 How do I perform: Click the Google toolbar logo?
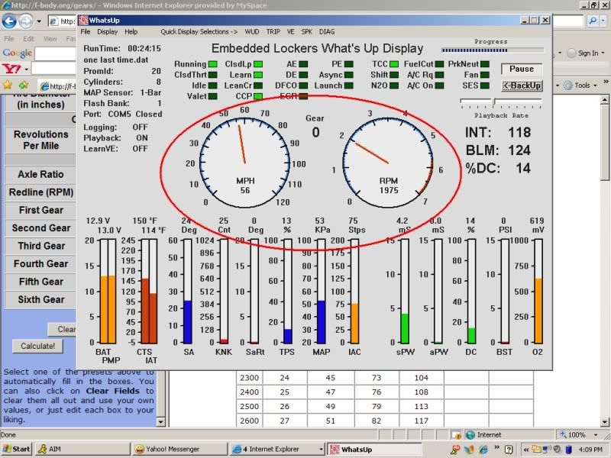(17, 53)
